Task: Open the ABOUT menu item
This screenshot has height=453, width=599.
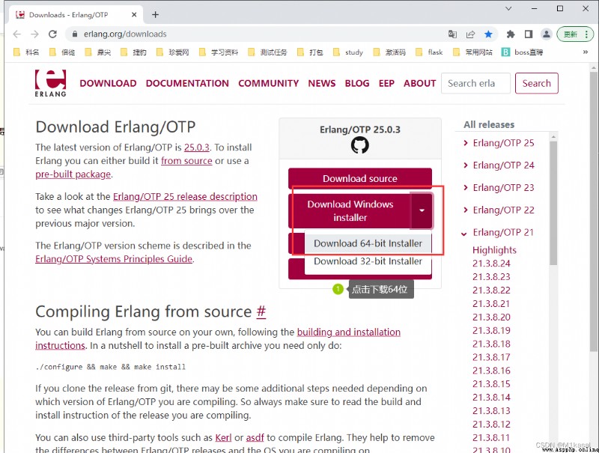Action: coord(420,83)
